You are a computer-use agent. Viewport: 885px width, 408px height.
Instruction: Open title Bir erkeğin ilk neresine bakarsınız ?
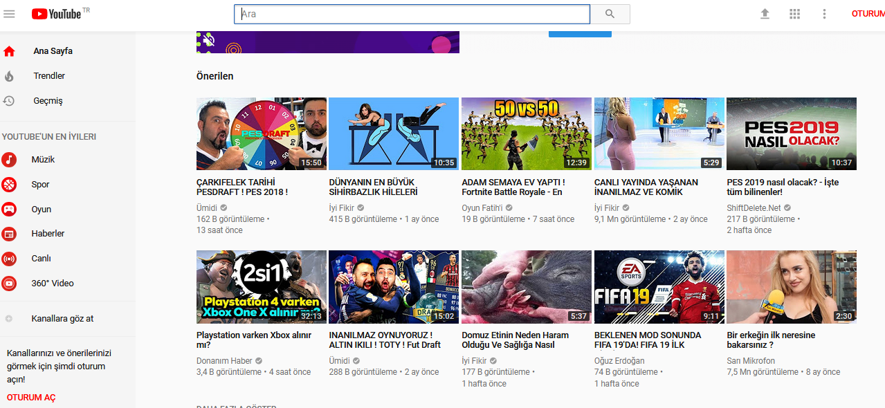click(x=771, y=340)
